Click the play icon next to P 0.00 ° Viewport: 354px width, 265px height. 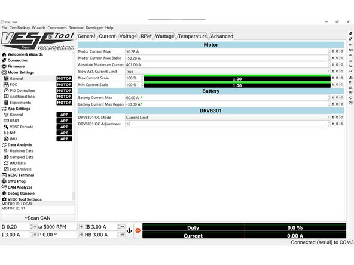81,235
